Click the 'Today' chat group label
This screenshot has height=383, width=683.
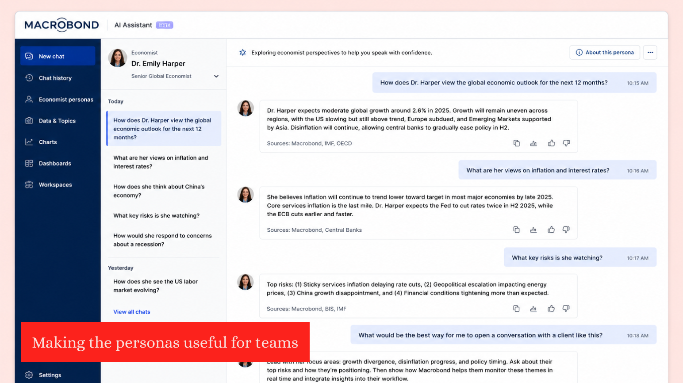[116, 101]
